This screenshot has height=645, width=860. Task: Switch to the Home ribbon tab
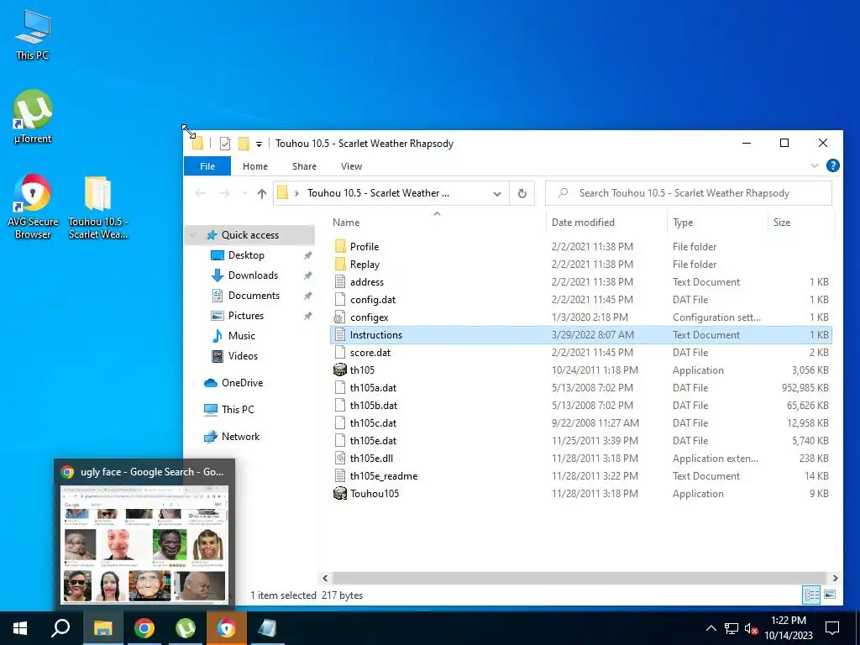tap(255, 166)
